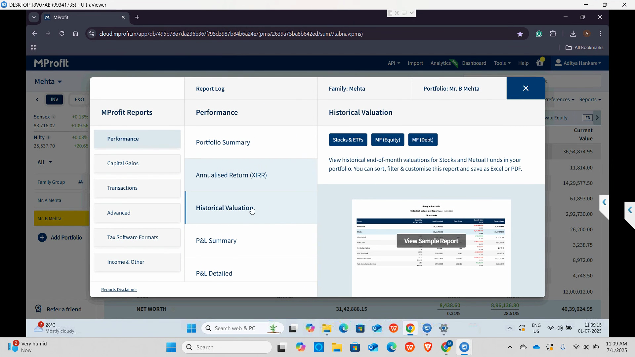Select the Performance report category
This screenshot has height=357, width=635.
(x=137, y=139)
